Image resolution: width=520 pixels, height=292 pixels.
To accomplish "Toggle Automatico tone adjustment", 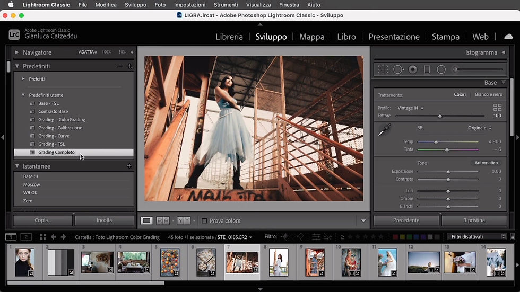I will (486, 163).
